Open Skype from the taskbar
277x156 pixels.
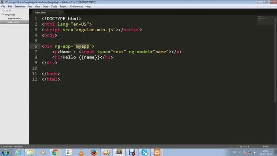point(144,153)
